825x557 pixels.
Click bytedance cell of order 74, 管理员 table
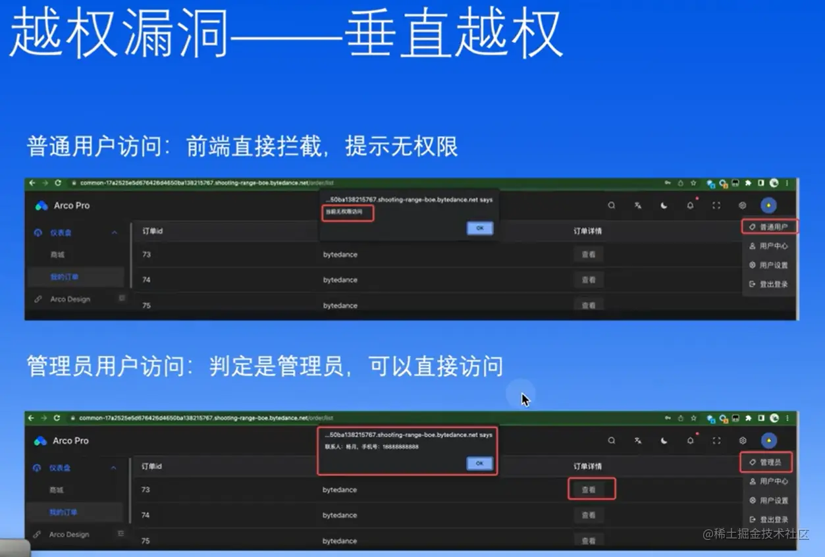point(340,515)
